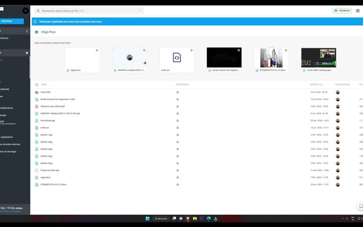The height and width of the screenshot is (227, 363).
Task: Open the GIGATOP x Realme thumbnail card
Action: [x=130, y=60]
